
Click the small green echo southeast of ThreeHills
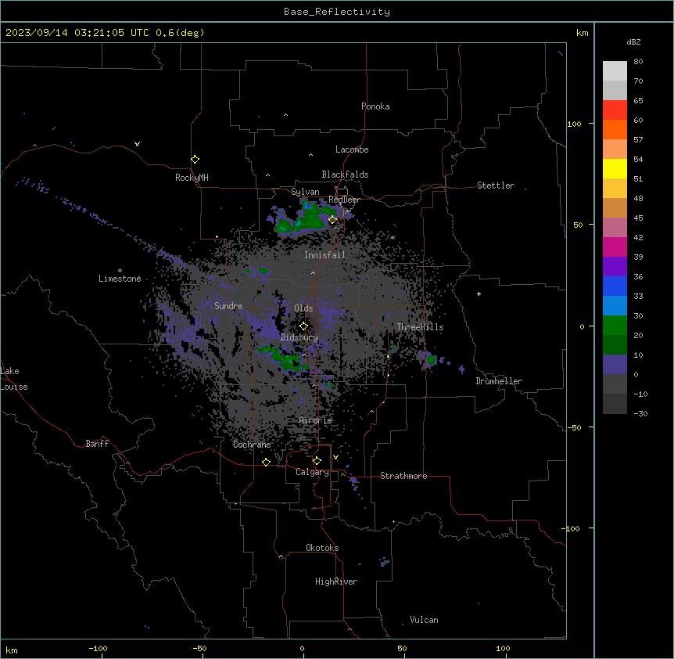coord(431,359)
